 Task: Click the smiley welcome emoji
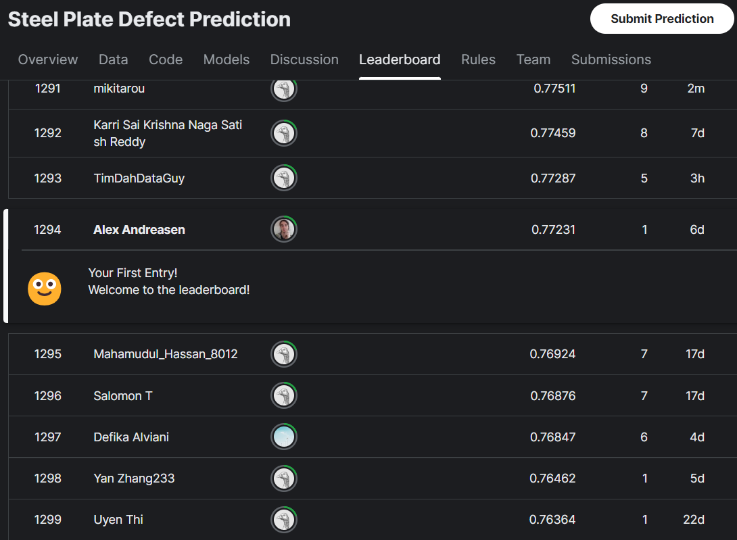point(44,289)
